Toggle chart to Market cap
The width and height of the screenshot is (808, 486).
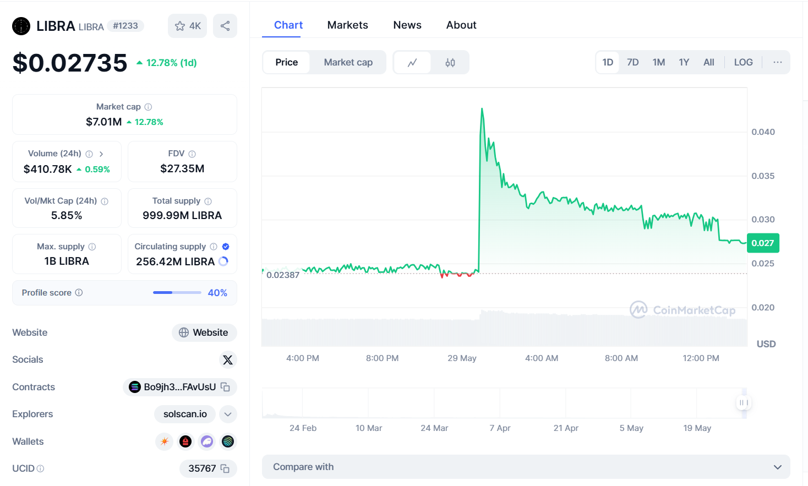coord(348,62)
